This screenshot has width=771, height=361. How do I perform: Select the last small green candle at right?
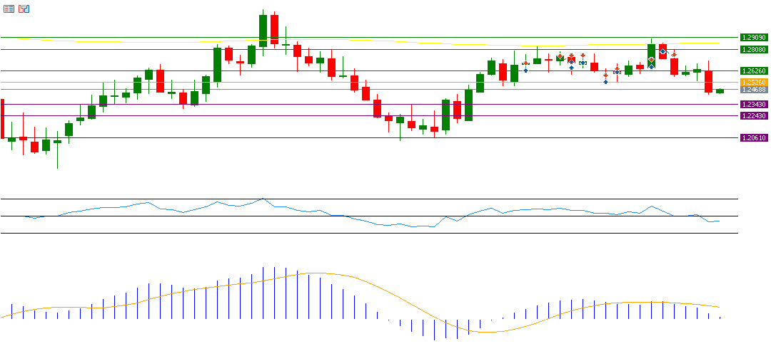pyautogui.click(x=720, y=91)
